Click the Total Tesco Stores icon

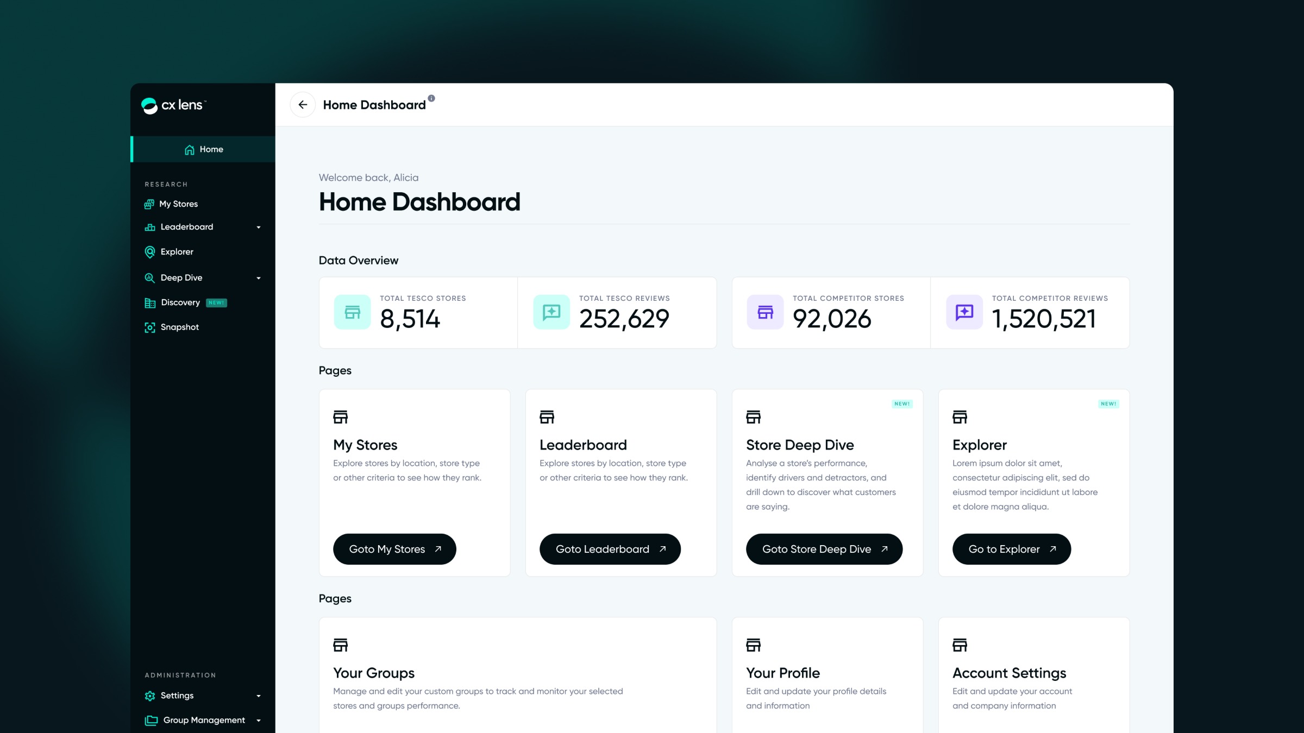(x=352, y=312)
